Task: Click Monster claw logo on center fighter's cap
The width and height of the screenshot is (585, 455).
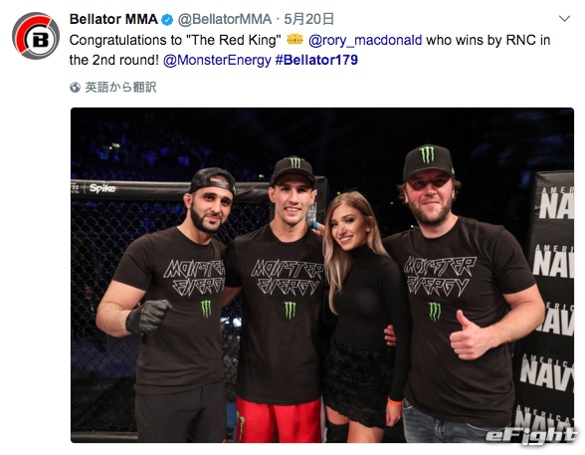Action: (295, 162)
